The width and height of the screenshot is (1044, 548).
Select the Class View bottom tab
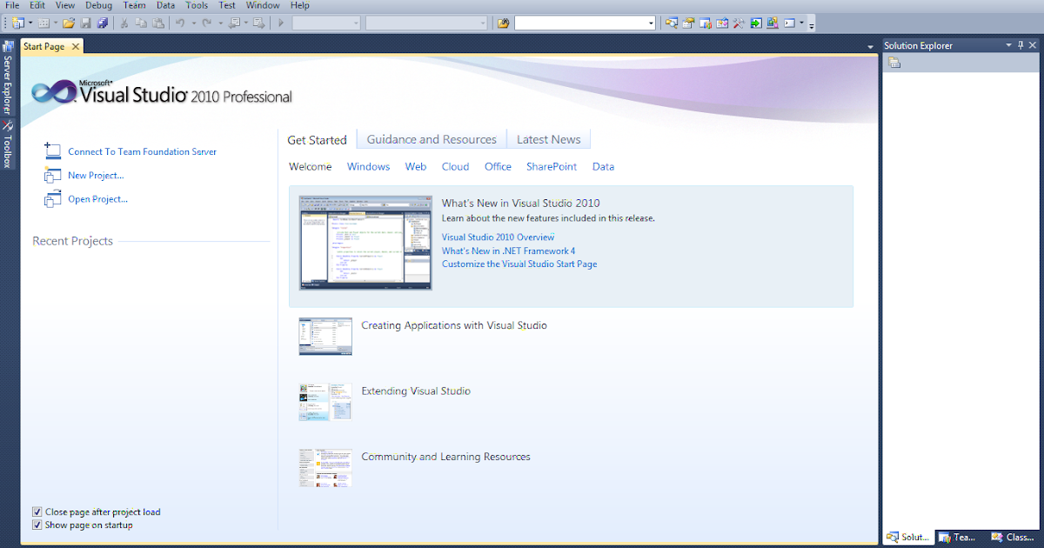pos(1014,537)
